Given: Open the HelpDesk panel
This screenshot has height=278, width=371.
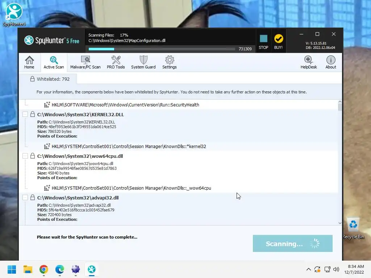Looking at the screenshot, I should [x=309, y=62].
